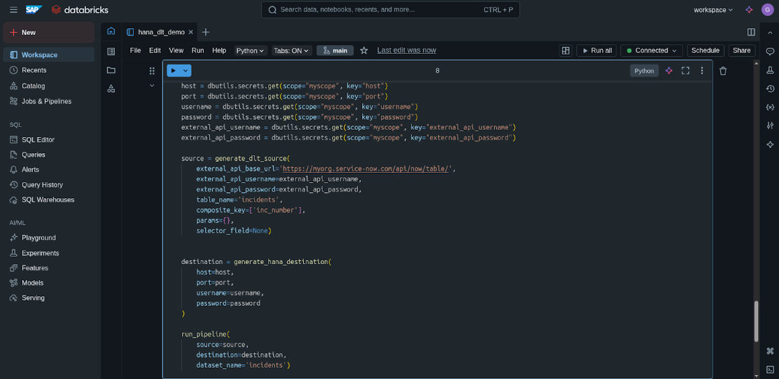Open keyboard shortcuts command icon
The image size is (779, 379).
click(770, 351)
